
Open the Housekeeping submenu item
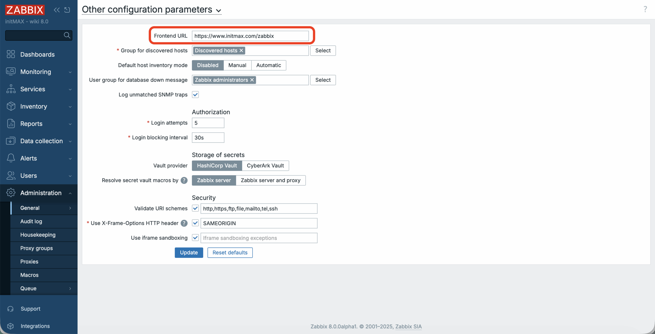point(38,235)
